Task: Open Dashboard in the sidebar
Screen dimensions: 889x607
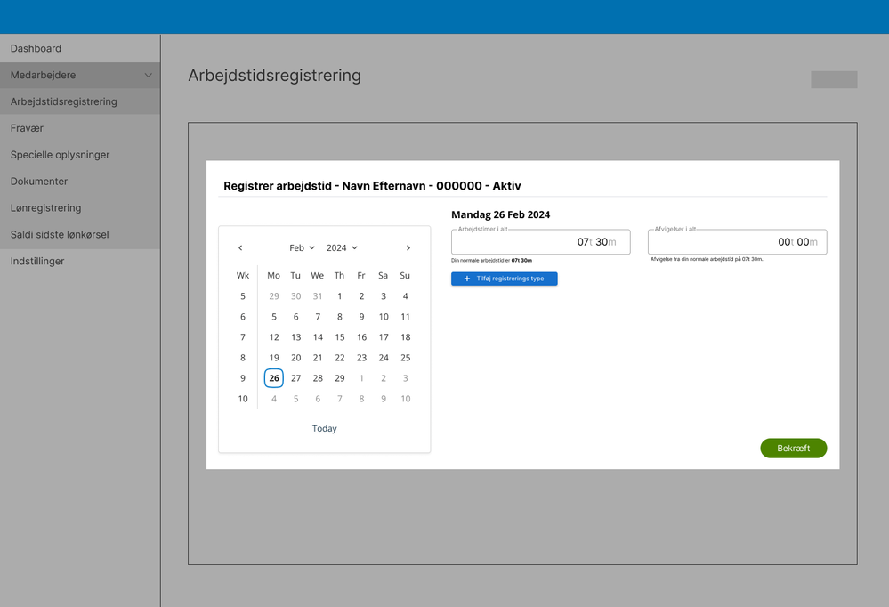Action: click(x=80, y=48)
